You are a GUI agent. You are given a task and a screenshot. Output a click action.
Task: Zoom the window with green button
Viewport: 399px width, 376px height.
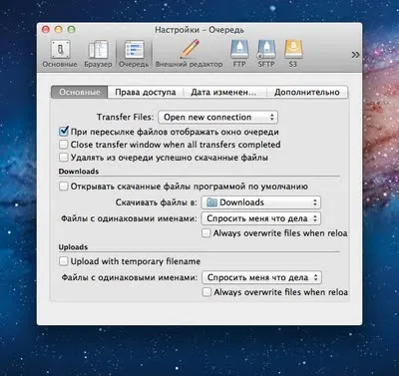pyautogui.click(x=71, y=30)
